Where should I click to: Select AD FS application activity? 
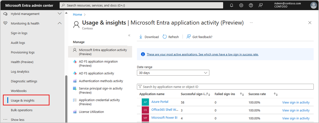click(x=96, y=73)
